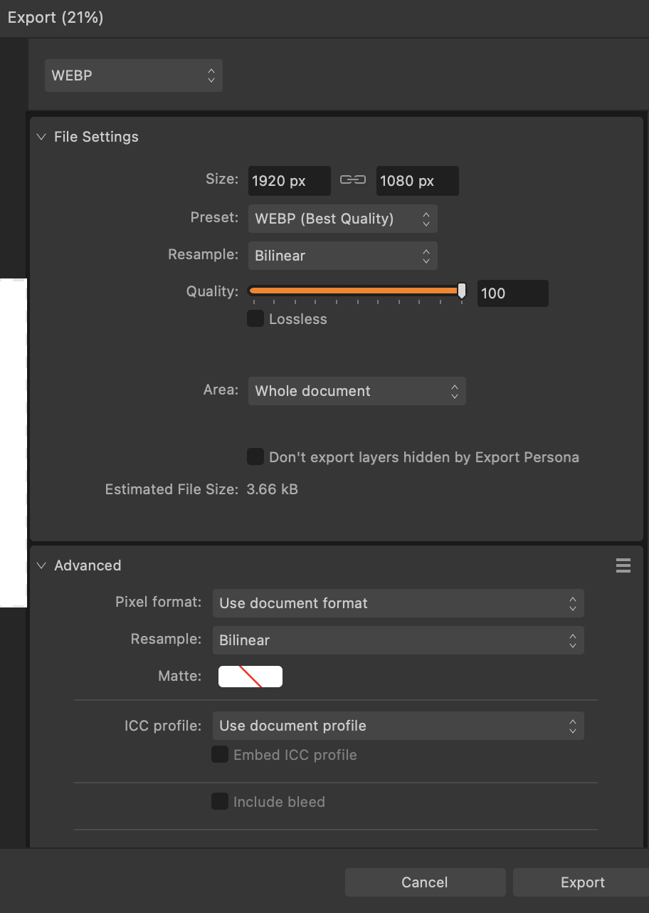This screenshot has height=913, width=649.
Task: Click the Quality slider handle
Action: click(462, 291)
